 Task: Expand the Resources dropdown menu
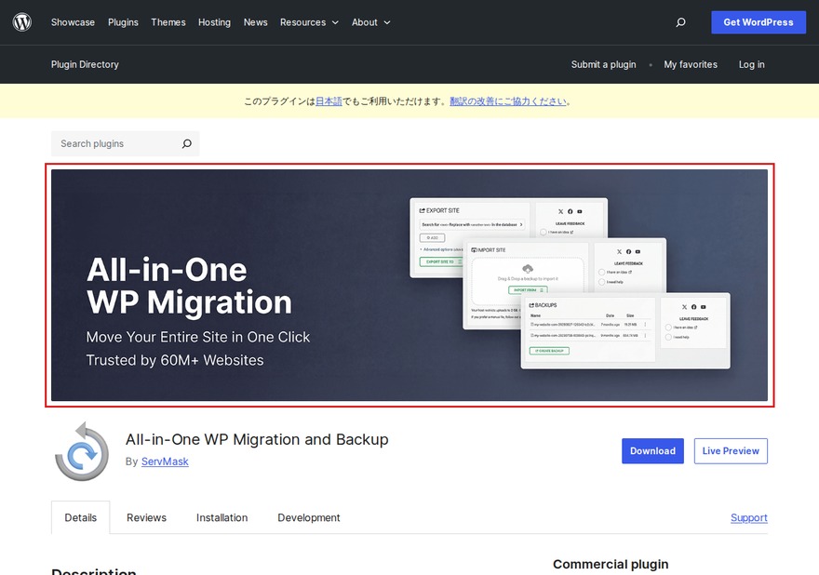tap(309, 22)
